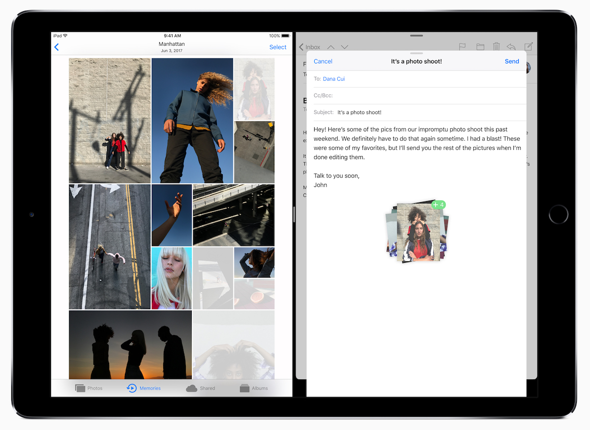
Task: Jump to next message with down chevron
Action: (x=344, y=47)
